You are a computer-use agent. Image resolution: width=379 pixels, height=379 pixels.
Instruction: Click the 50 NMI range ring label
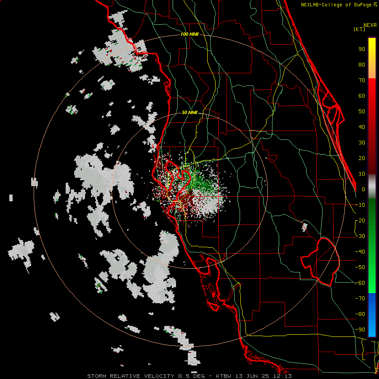point(189,112)
